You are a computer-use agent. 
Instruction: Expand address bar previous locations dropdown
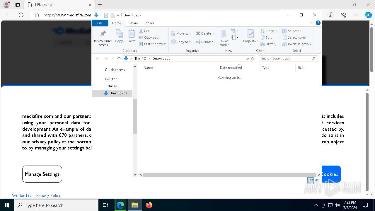(248, 59)
